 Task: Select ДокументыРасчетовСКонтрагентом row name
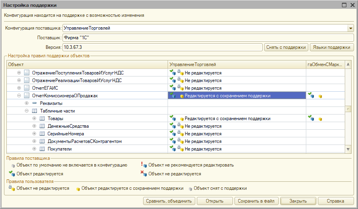point(85,141)
